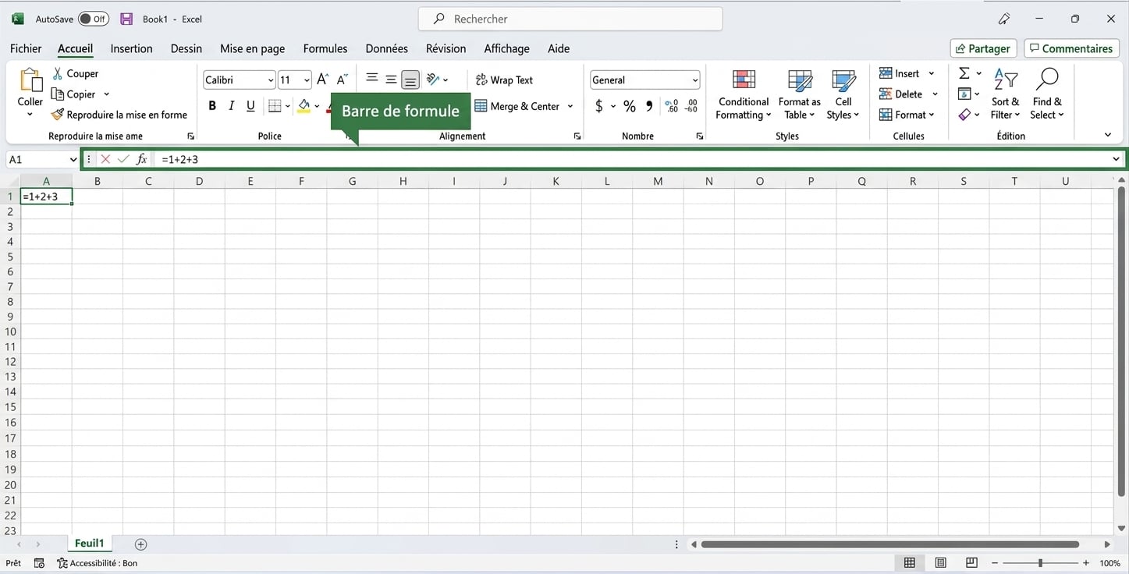The image size is (1129, 574).
Task: Click the AutoSum sigma icon
Action: [x=964, y=73]
